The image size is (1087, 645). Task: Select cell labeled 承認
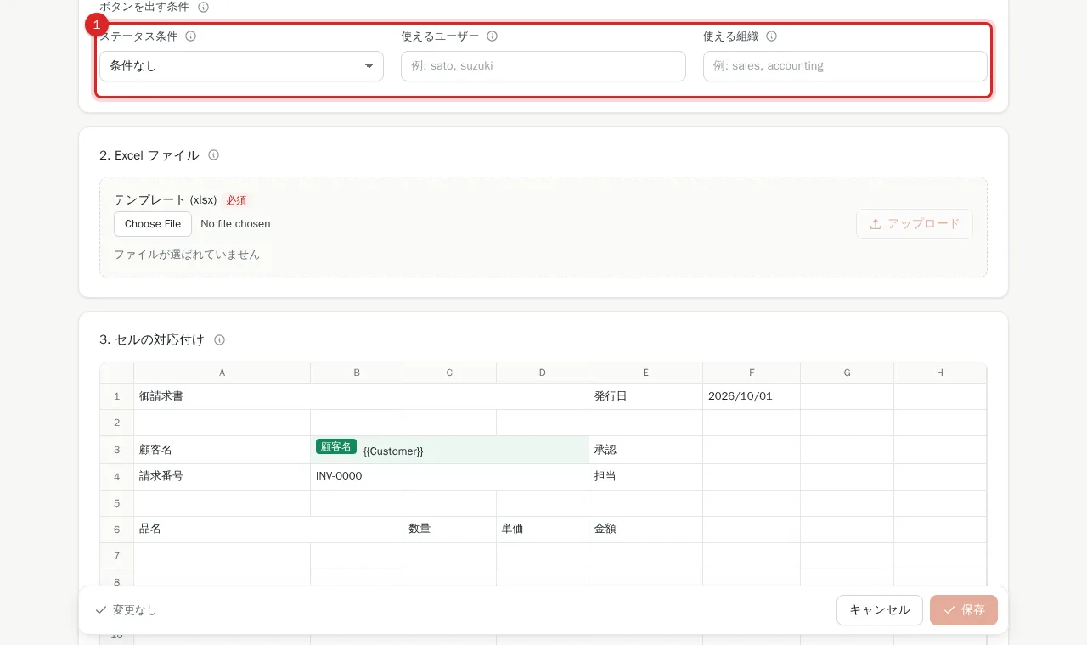coord(646,450)
